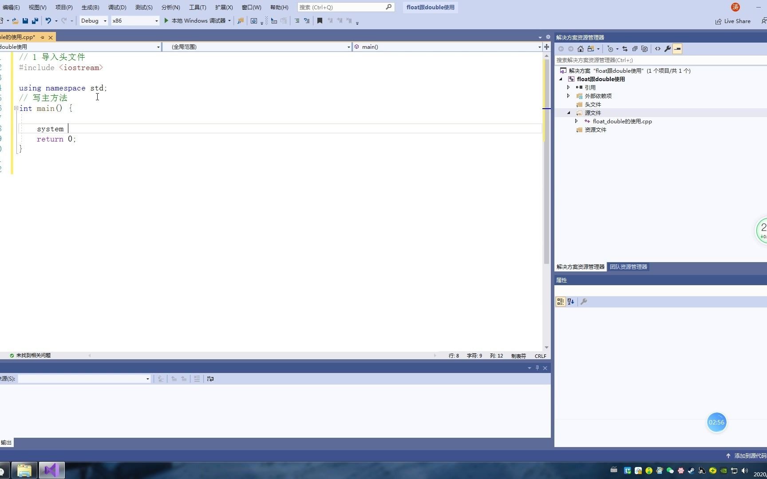Open the 项目(P) menu
Screen dimensions: 767x479
(64, 7)
